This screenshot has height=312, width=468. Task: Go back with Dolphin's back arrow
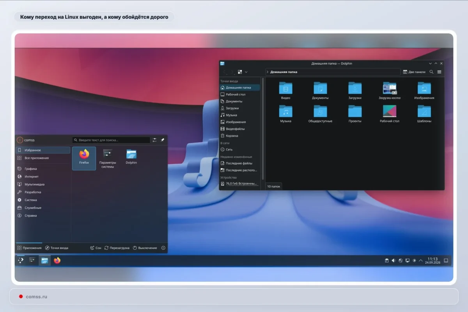(x=225, y=72)
